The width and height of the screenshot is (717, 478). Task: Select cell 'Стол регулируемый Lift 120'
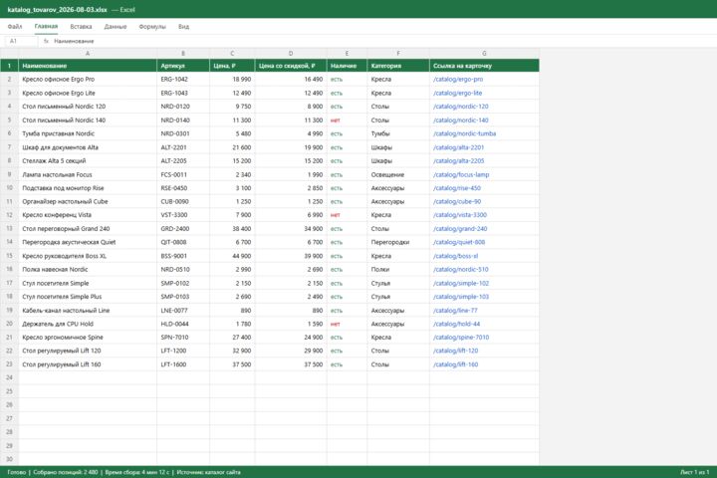click(88, 351)
